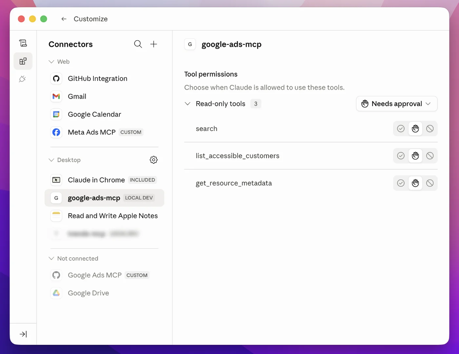459x354 pixels.
Task: Open the Needs approval dropdown
Action: pos(397,104)
